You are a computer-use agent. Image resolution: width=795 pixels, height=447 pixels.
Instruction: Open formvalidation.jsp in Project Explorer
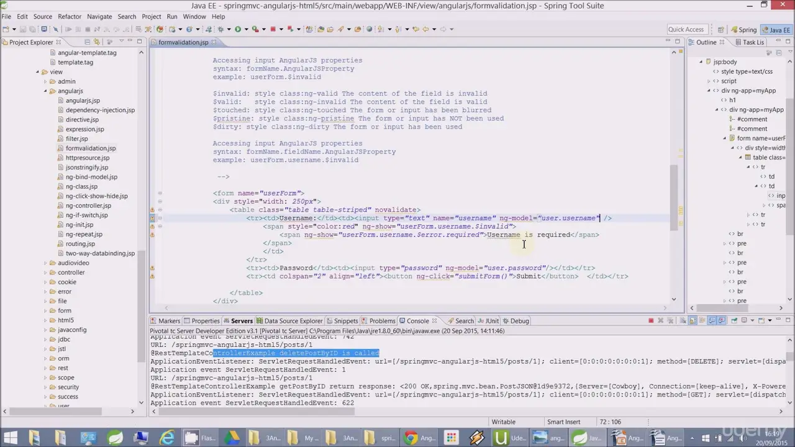[91, 148]
